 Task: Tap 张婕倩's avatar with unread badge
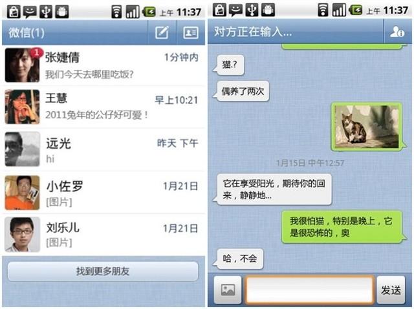click(23, 65)
